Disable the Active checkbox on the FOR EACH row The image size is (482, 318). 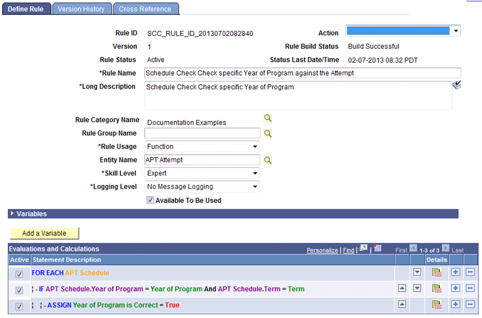[19, 273]
